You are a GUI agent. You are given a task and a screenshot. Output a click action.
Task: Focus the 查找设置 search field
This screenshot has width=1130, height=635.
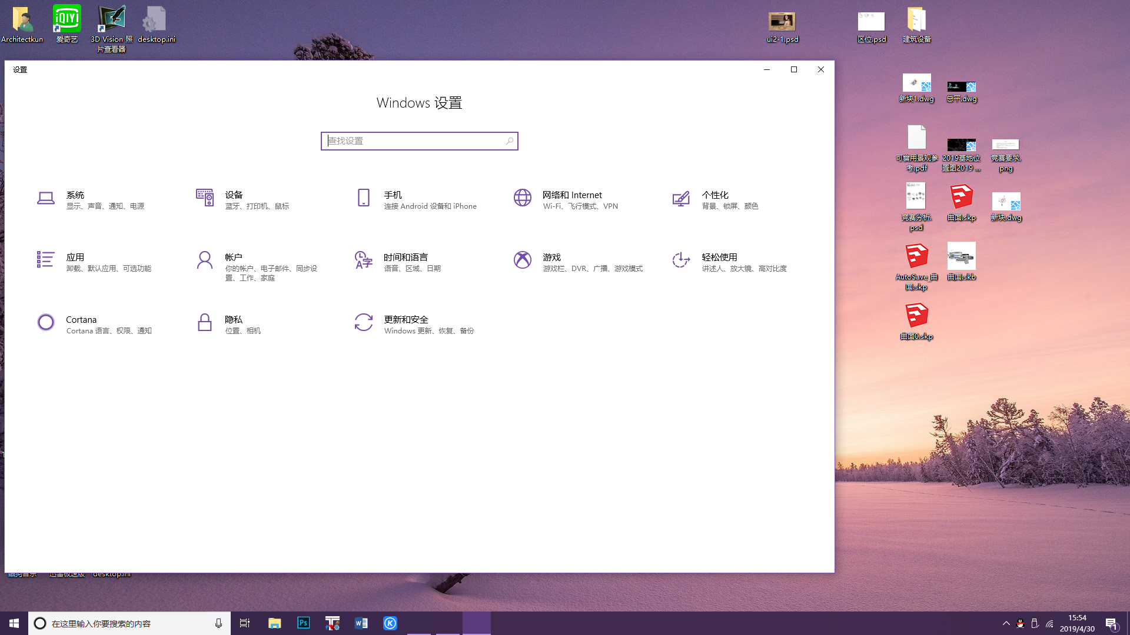pos(419,141)
